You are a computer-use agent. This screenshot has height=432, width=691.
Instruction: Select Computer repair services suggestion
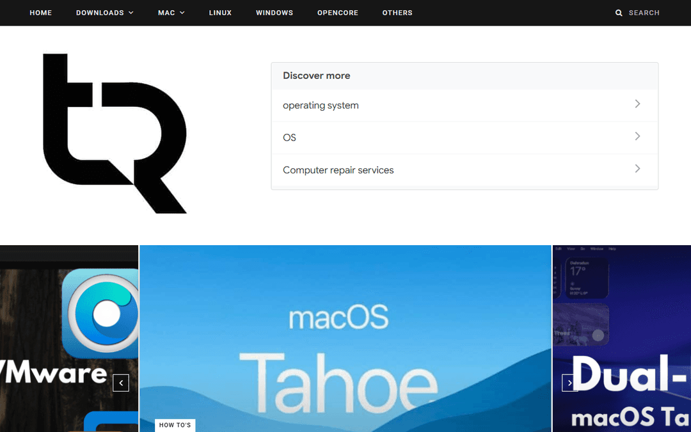point(465,170)
